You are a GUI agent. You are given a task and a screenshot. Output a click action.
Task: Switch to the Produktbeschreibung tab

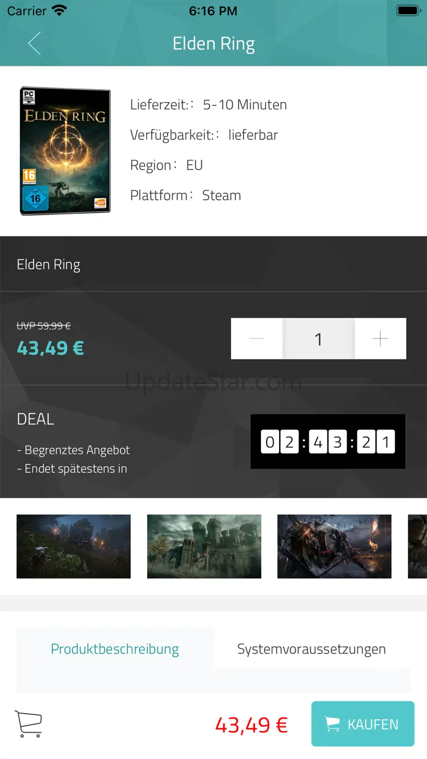(115, 650)
